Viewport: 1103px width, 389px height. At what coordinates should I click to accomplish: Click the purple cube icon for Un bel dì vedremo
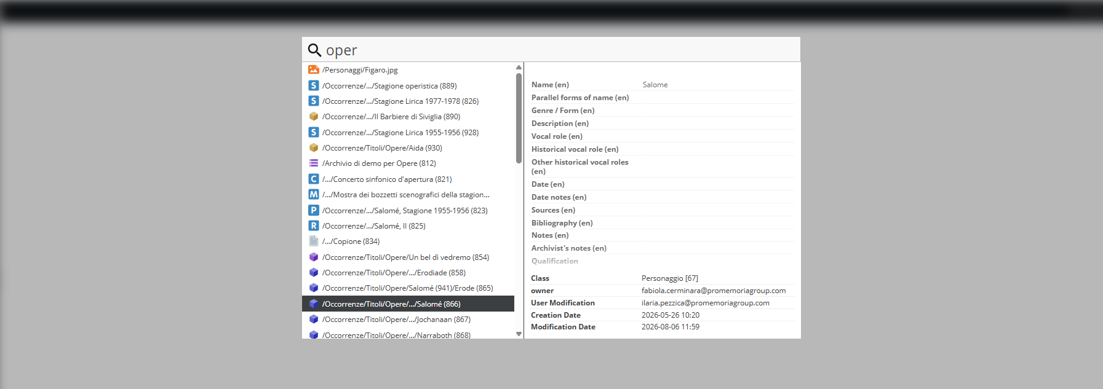[x=314, y=257]
